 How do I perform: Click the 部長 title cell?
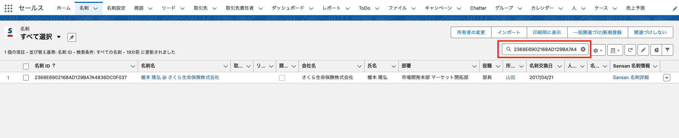click(x=487, y=78)
